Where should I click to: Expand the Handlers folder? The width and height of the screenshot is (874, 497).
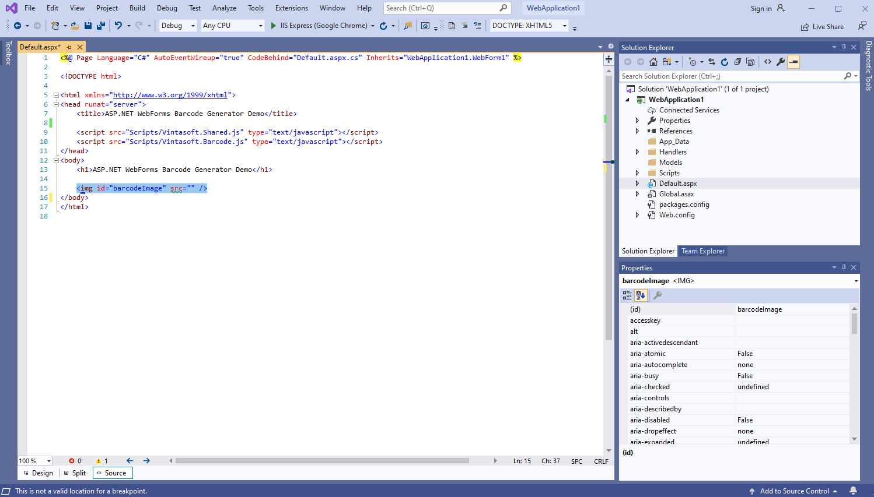(x=637, y=152)
